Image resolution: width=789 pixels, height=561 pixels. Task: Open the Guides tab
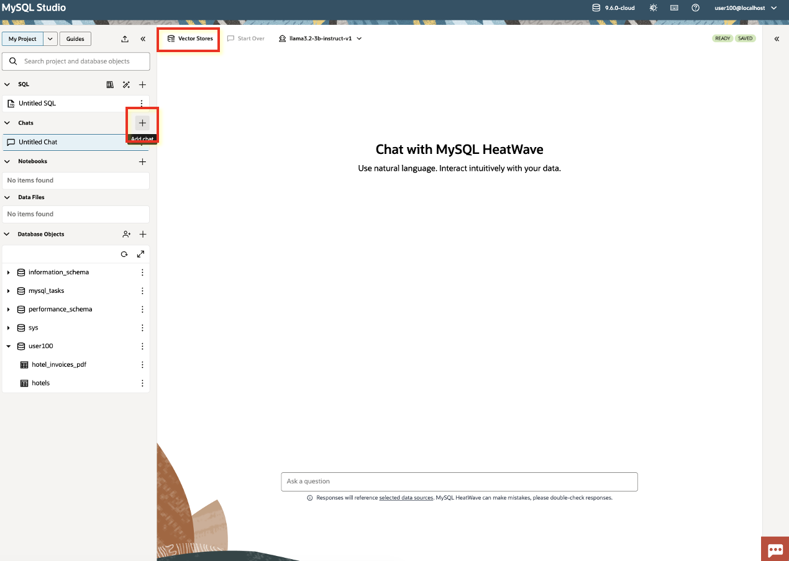[x=75, y=38]
